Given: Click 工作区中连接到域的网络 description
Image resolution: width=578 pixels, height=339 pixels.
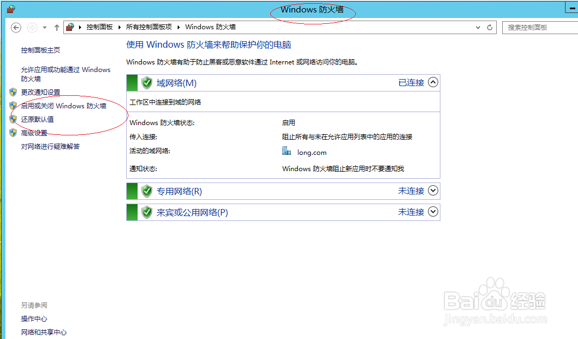Looking at the screenshot, I should pyautogui.click(x=165, y=102).
